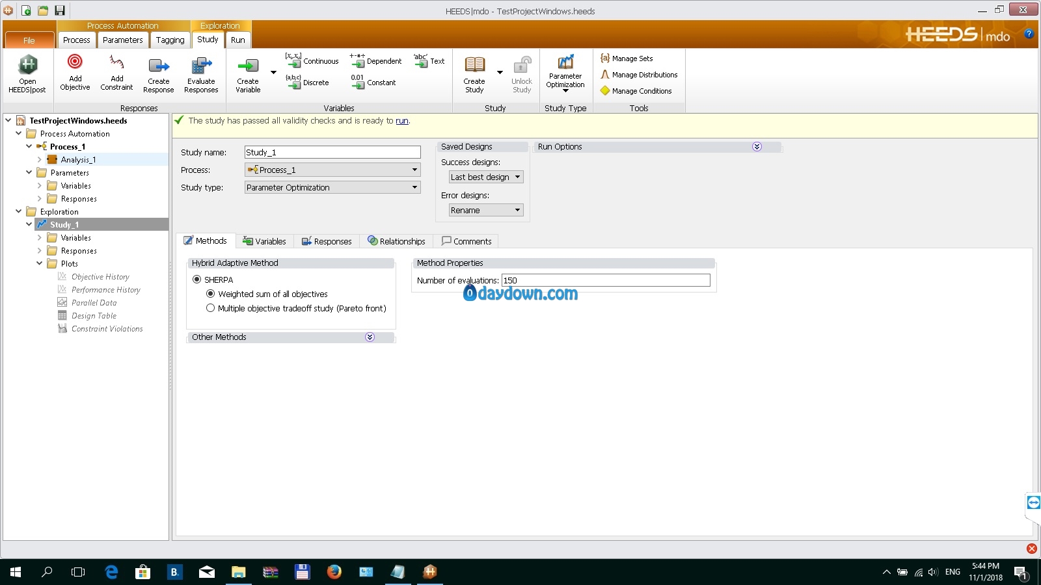Add a Continuous variable
Image resolution: width=1041 pixels, height=585 pixels.
tap(312, 61)
